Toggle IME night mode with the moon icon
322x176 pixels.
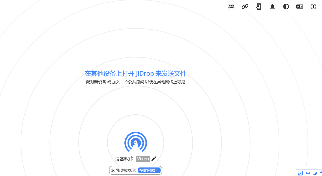tap(315, 173)
